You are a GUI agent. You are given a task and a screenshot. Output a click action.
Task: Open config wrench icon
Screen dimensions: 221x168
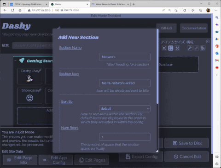(x=190, y=48)
